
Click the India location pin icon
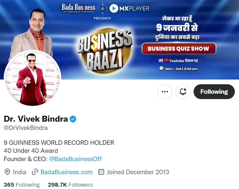pyautogui.click(x=7, y=172)
